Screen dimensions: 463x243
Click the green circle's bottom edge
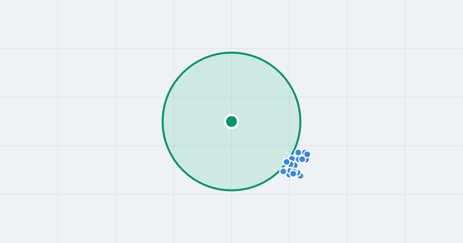[x=231, y=190]
